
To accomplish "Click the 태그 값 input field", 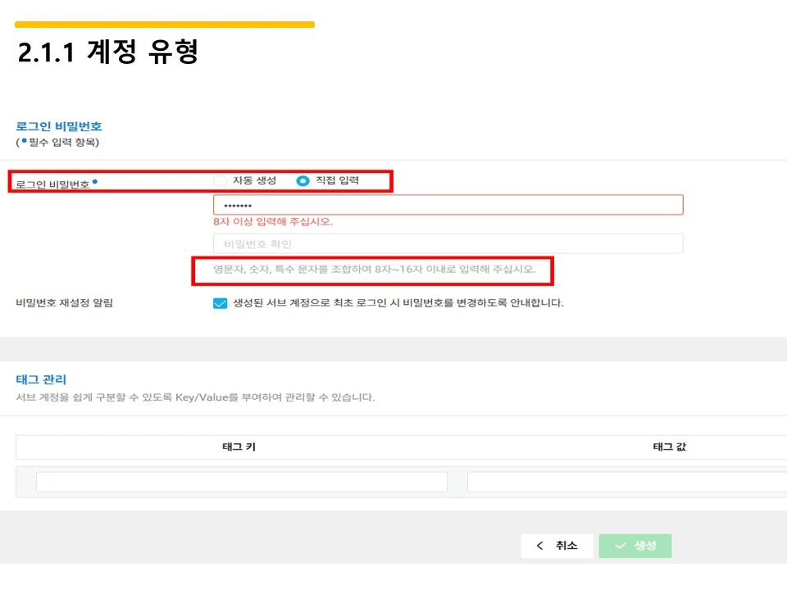I will [626, 482].
